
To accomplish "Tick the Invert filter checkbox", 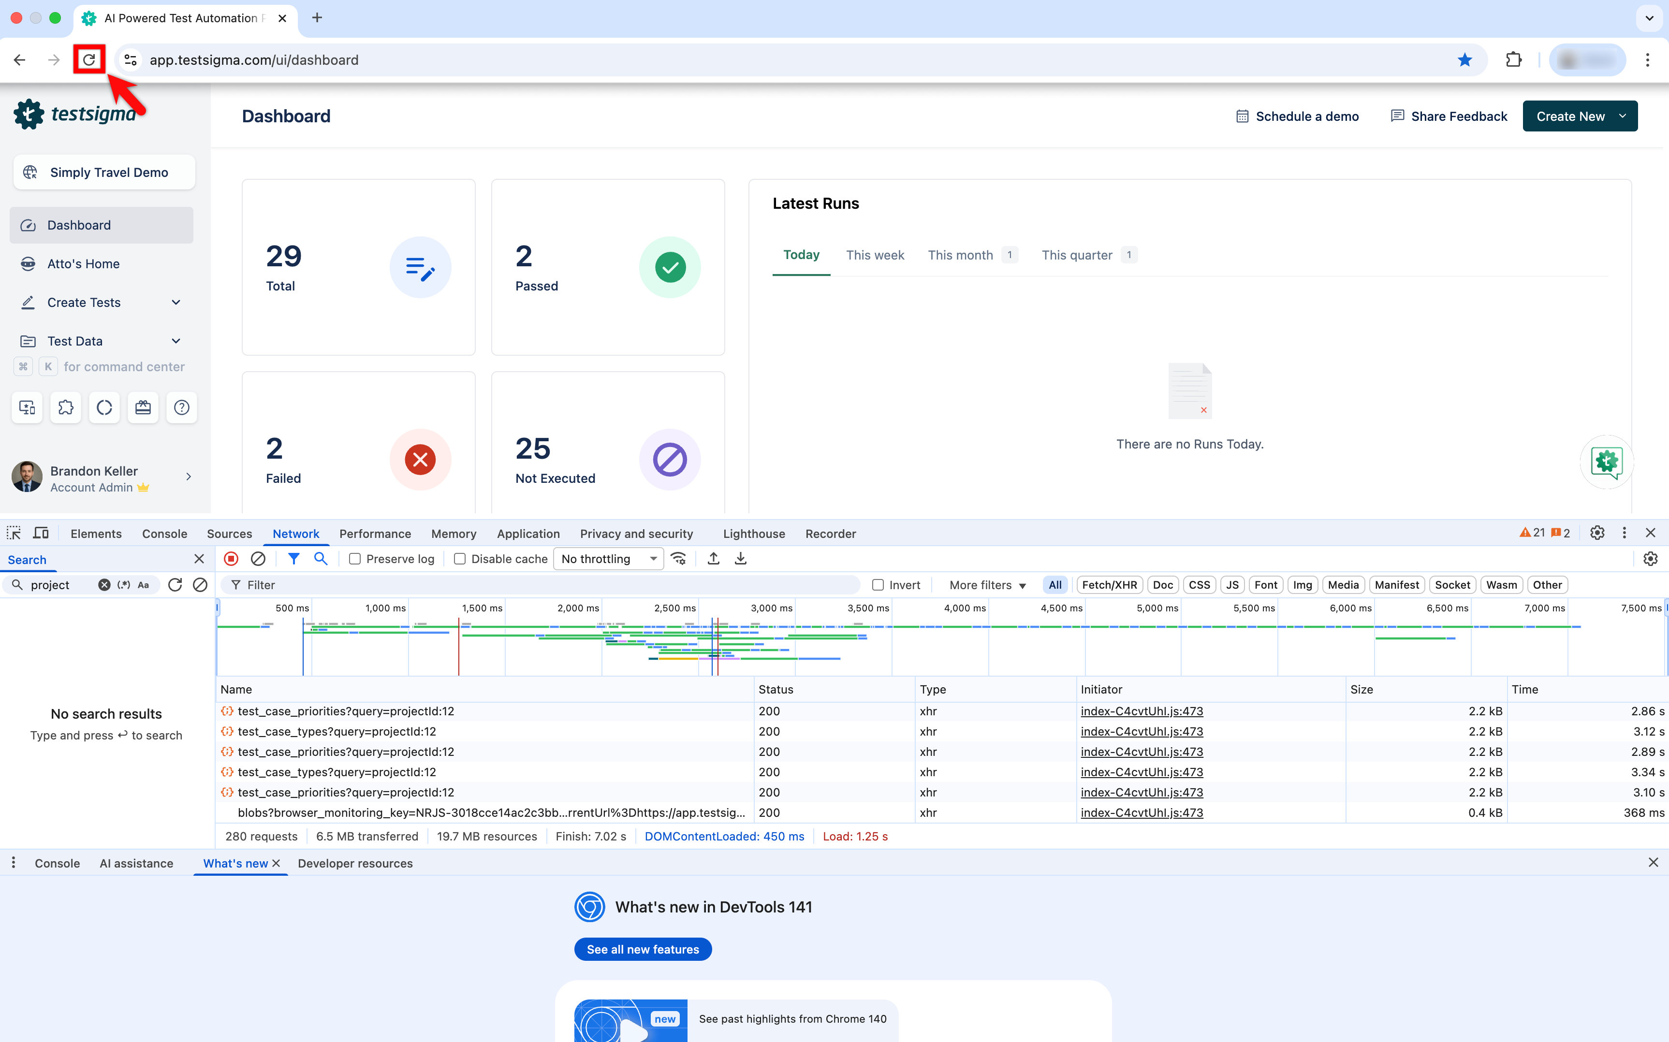I will pyautogui.click(x=878, y=585).
